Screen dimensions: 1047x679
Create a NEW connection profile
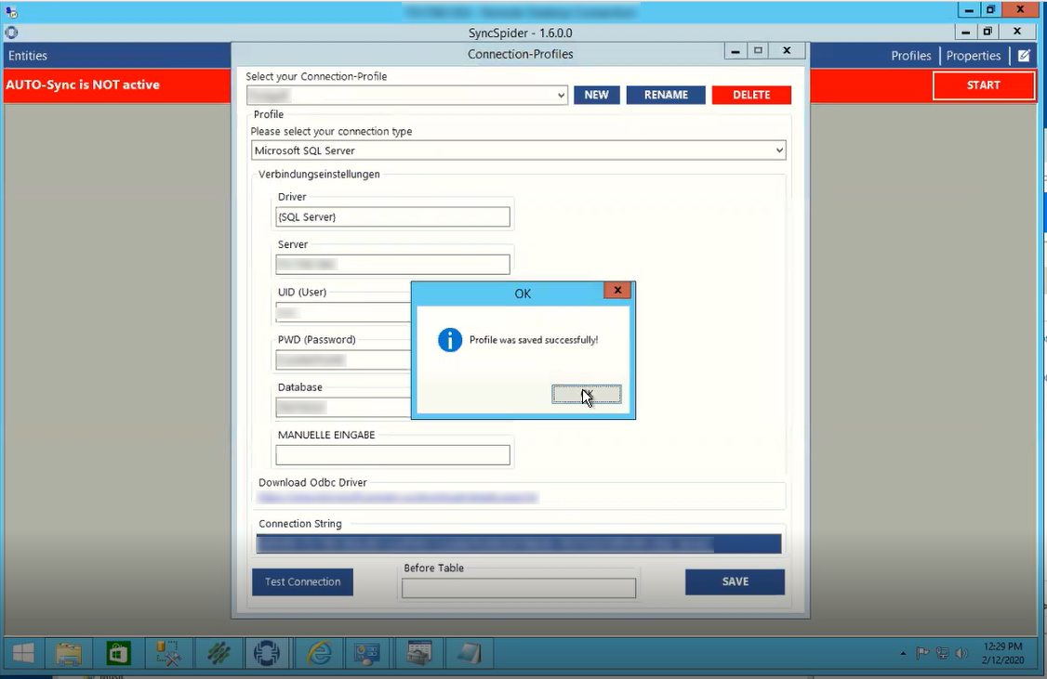coord(596,95)
